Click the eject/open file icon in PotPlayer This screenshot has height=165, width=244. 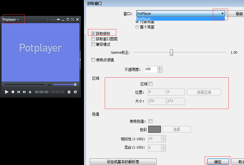30,92
